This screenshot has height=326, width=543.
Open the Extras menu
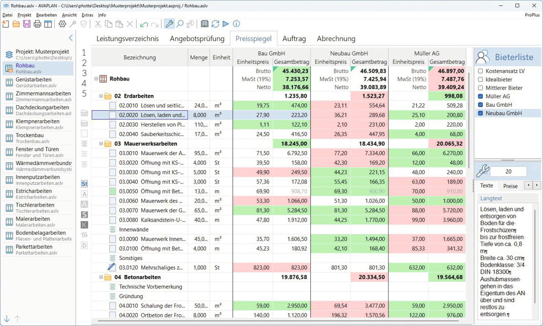click(87, 15)
